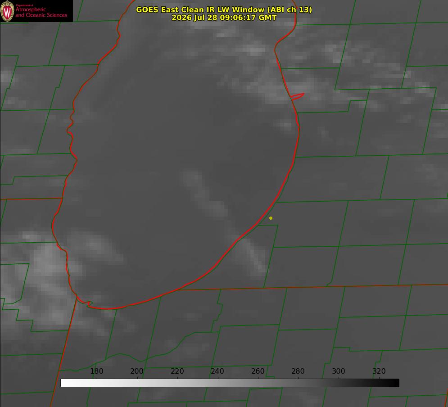Screen dimensions: 448x407
Task: Select the GOES East Clean IR title
Action: click(224, 9)
